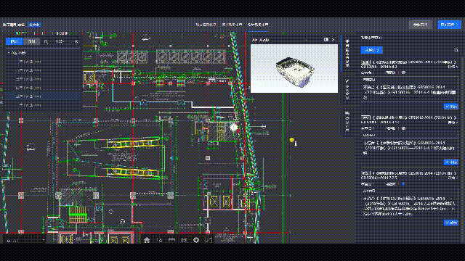Screen dimensions: 465x261
Task: Open the pencil edit vertical side tab
Action: 347,89
